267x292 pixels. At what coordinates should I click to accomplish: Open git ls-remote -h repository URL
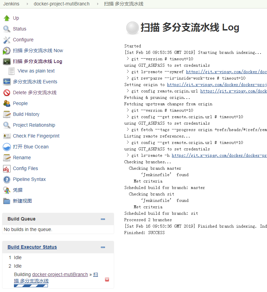pyautogui.click(x=219, y=155)
